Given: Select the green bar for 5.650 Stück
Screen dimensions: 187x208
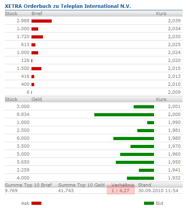Looking at the screenshot, I should coord(135,162).
